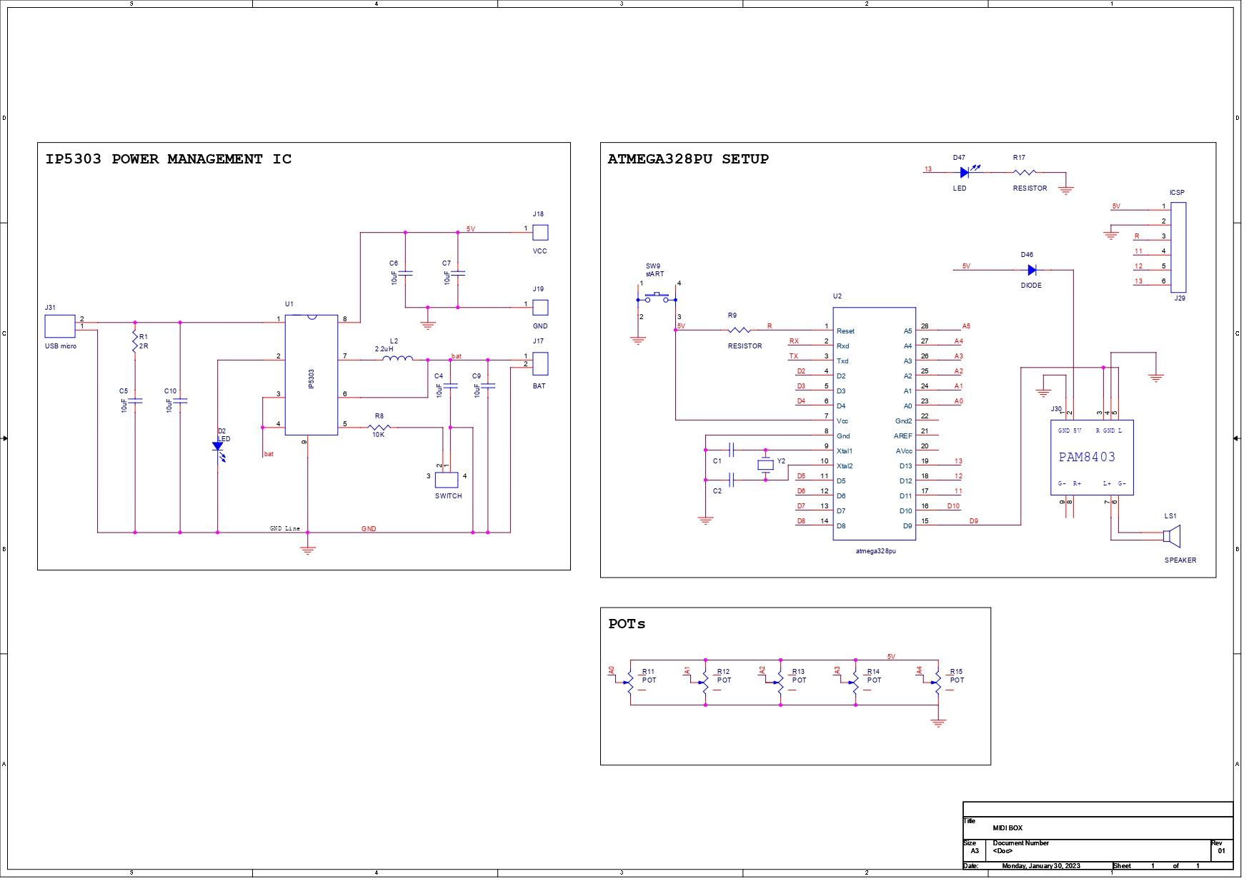Click capacitor C2 symbol
The height and width of the screenshot is (886, 1254).
731,480
